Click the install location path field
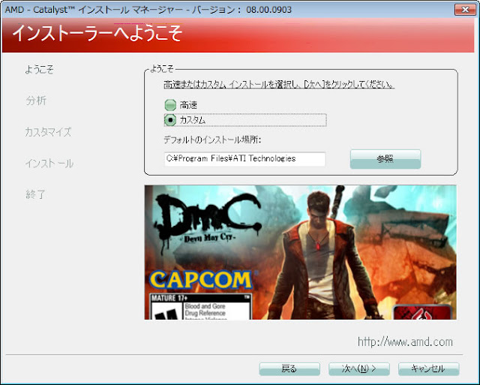Viewport: 480px width, 385px height. (245, 159)
